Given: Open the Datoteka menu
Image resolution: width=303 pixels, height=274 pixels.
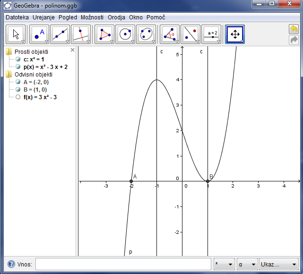Looking at the screenshot, I should [x=17, y=17].
